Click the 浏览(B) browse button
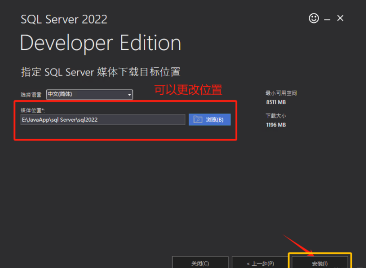 point(210,120)
